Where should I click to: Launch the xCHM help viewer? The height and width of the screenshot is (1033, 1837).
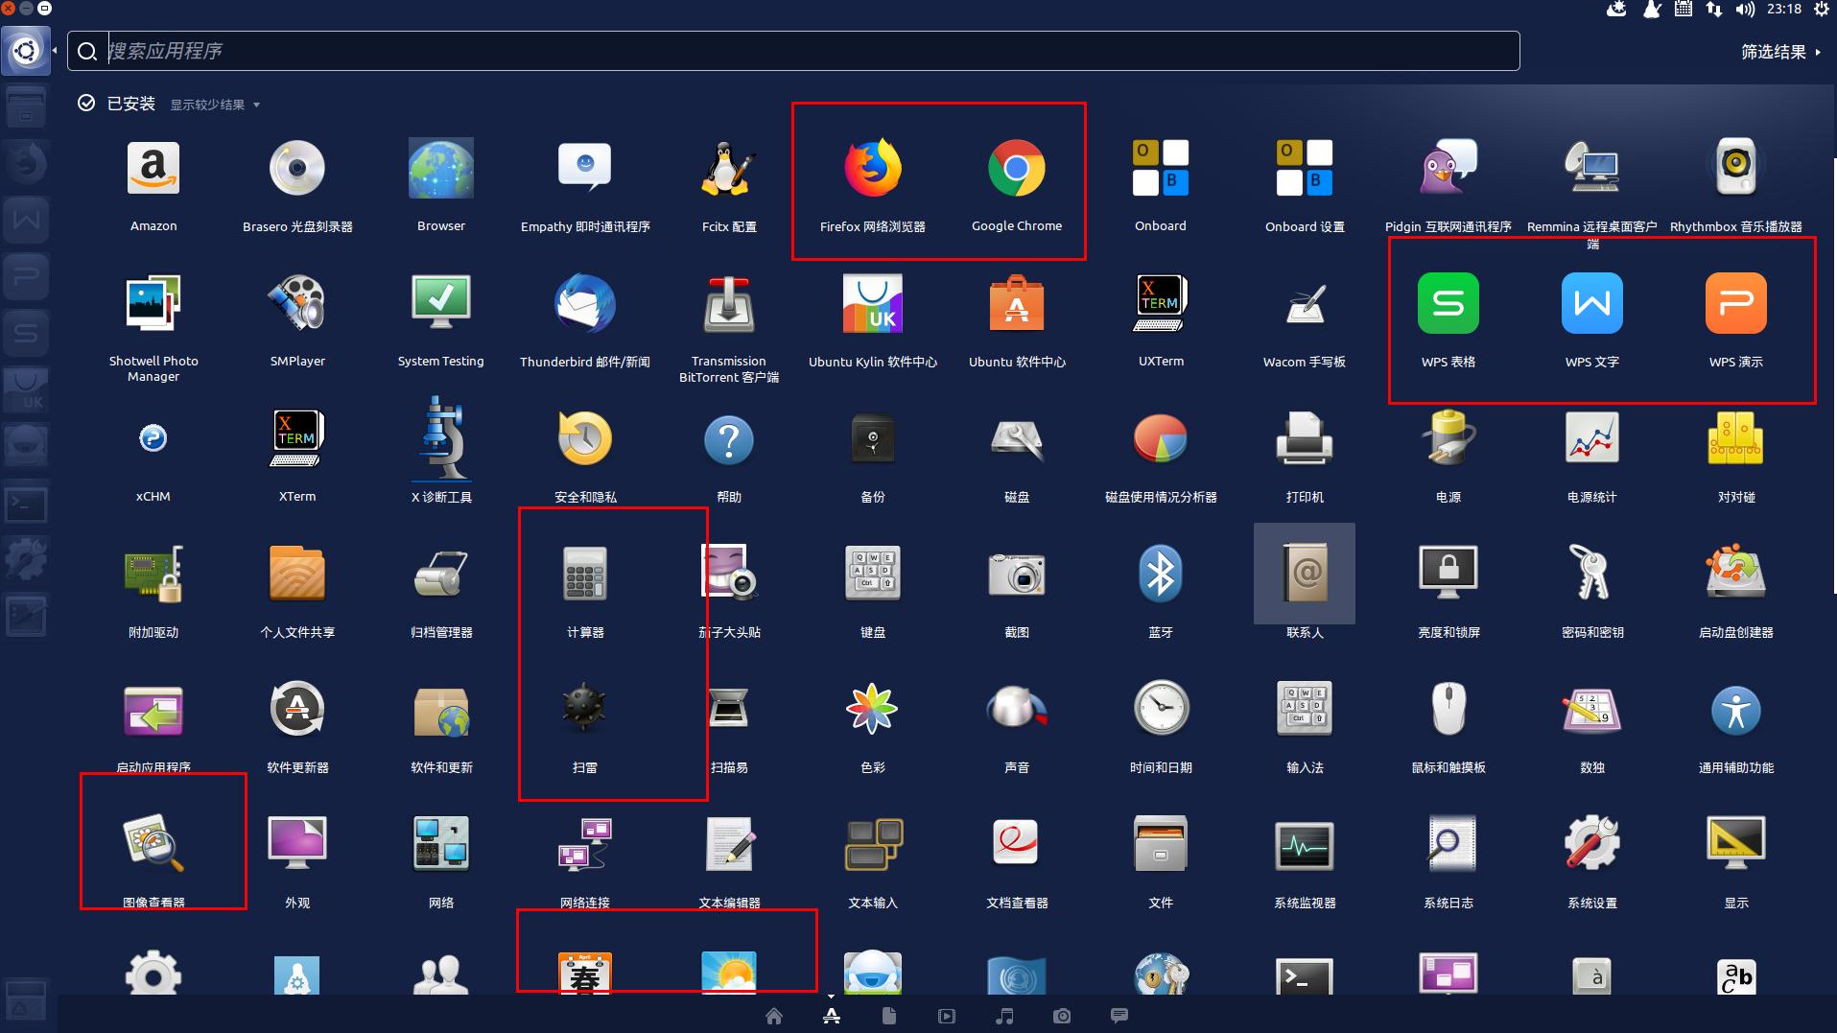click(153, 439)
